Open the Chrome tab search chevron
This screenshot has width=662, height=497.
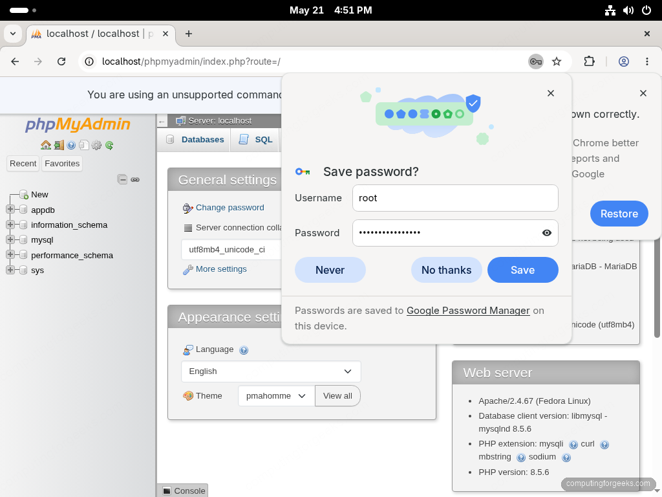point(13,34)
